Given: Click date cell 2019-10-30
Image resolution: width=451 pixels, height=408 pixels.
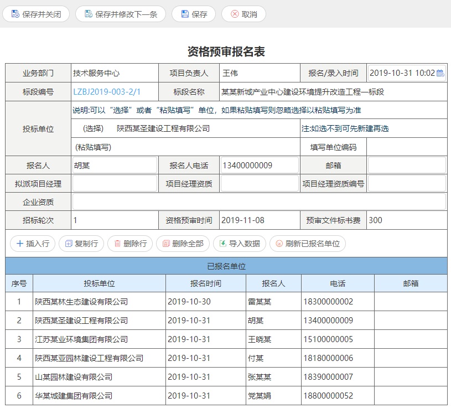Looking at the screenshot, I should coord(206,302).
